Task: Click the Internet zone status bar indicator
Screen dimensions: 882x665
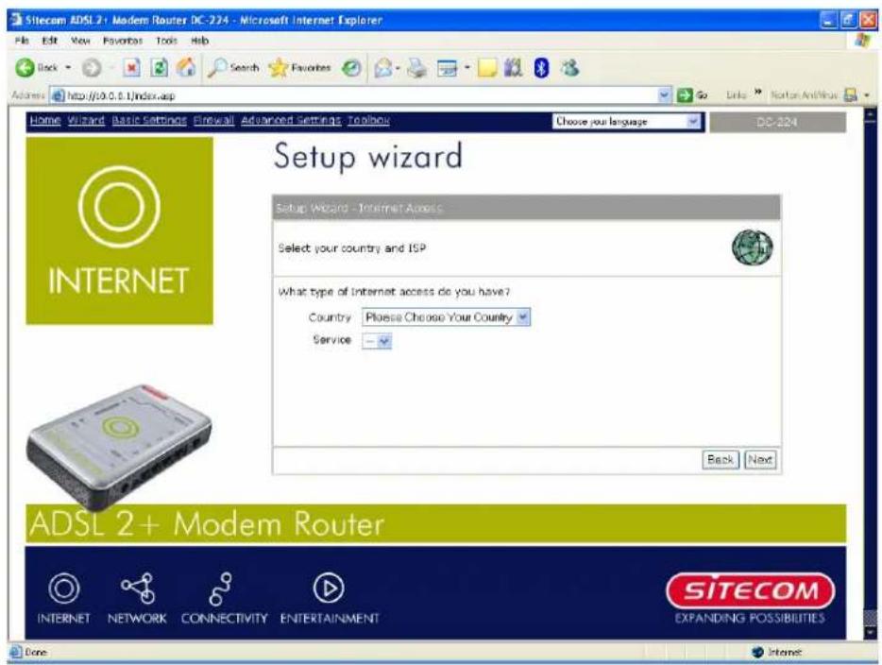Action: 777,652
